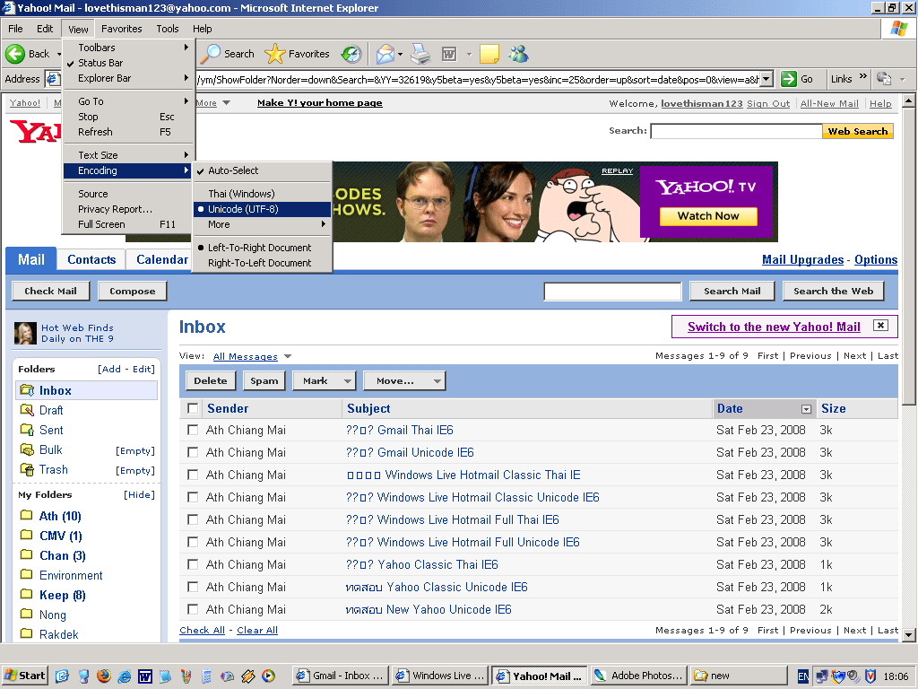Check the New Yahoo Unicode IE6 message checkbox
Viewport: 918px width, 689px height.
tap(193, 609)
